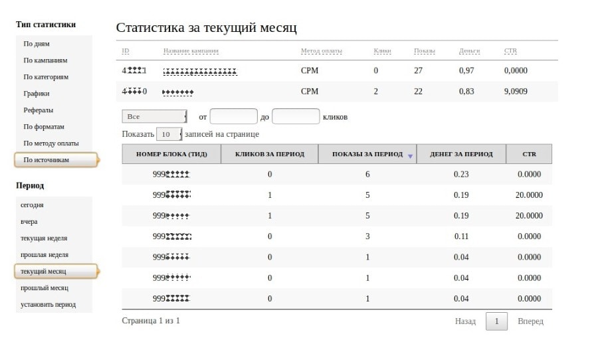Sort by Кликов за период column
598x340 pixels.
(270, 154)
